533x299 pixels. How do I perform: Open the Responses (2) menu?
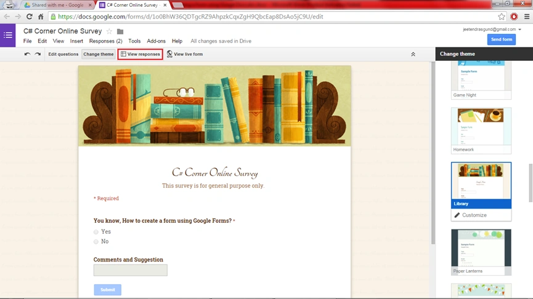point(106,41)
